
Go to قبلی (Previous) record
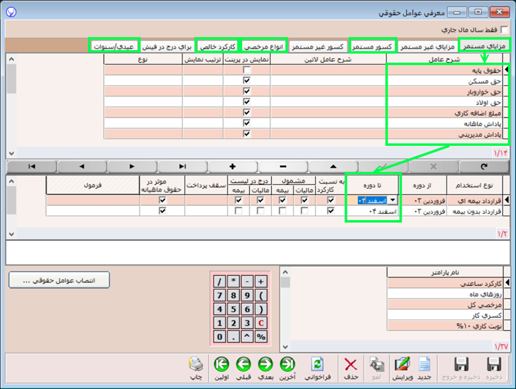click(243, 364)
